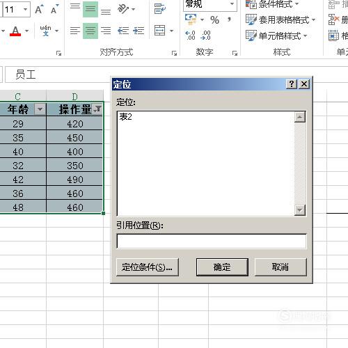
Task: Open font color dropdown arrow
Action: 27,31
